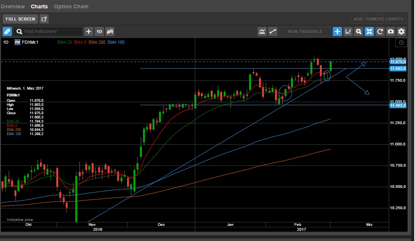Click the 11.975,0 current price tag

pyautogui.click(x=398, y=62)
